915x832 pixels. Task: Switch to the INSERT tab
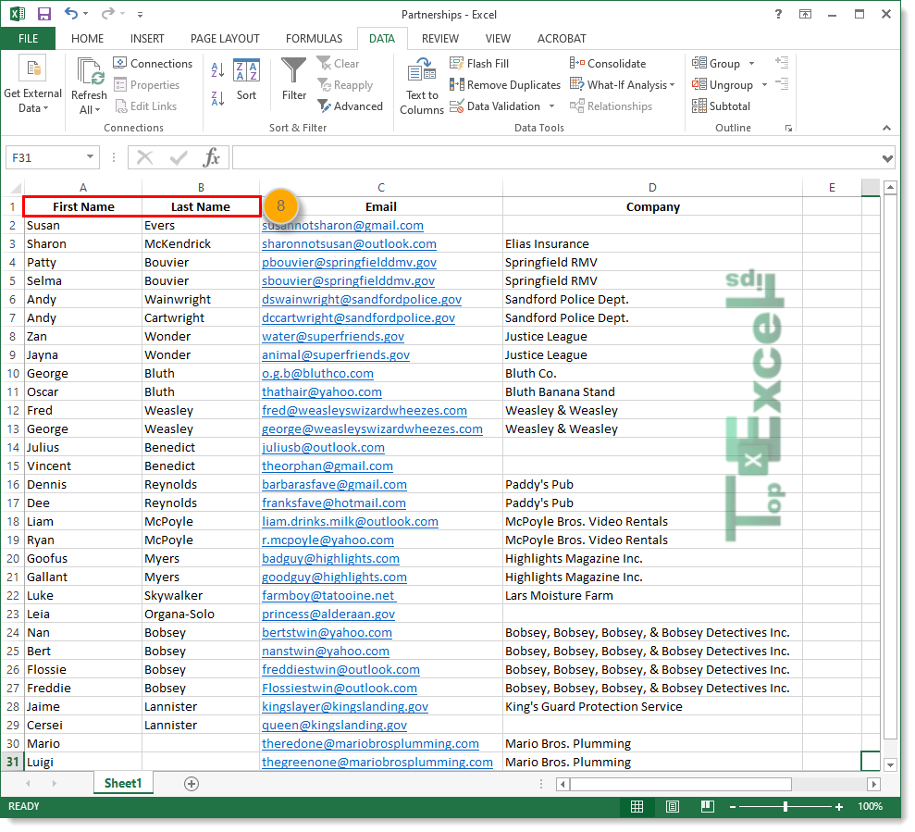[x=147, y=39]
